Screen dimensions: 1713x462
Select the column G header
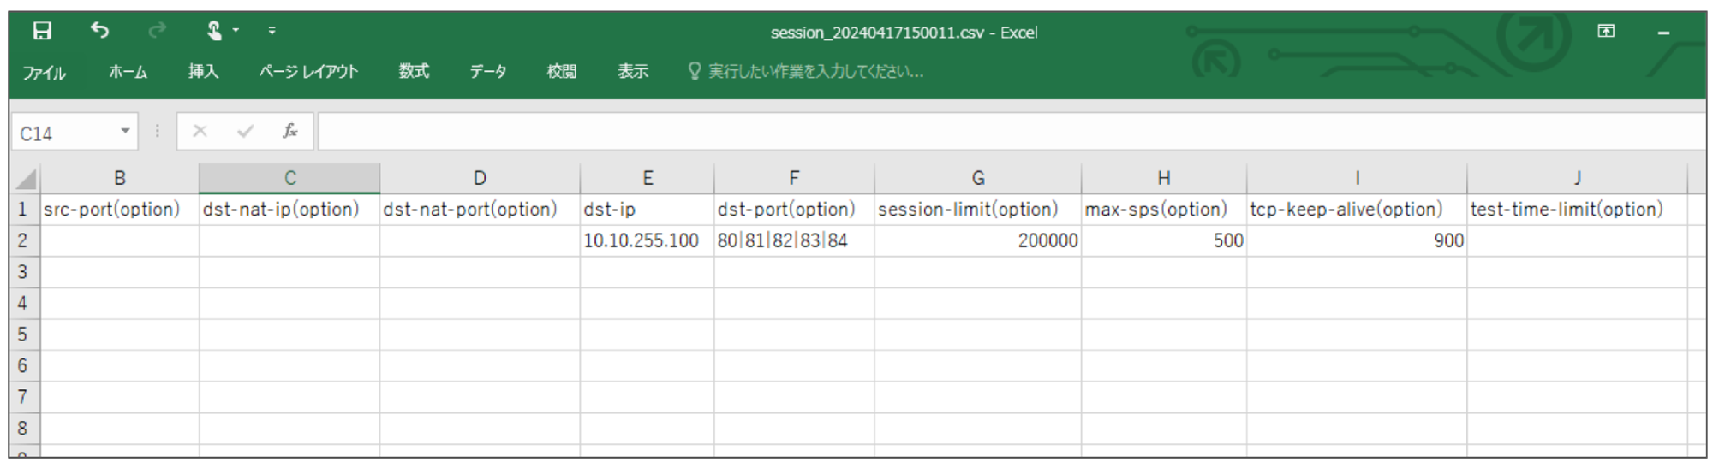point(977,178)
